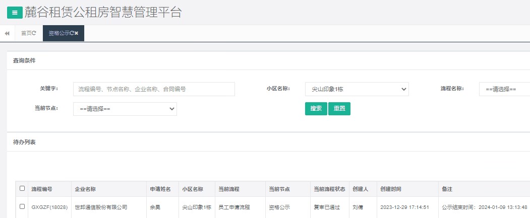Image resolution: width=530 pixels, height=218 pixels.
Task: Click the cell GXGZF(18028)
Action: click(x=50, y=207)
